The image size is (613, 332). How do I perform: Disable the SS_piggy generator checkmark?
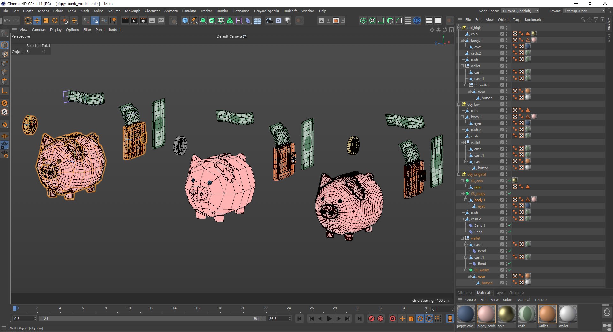pyautogui.click(x=510, y=194)
